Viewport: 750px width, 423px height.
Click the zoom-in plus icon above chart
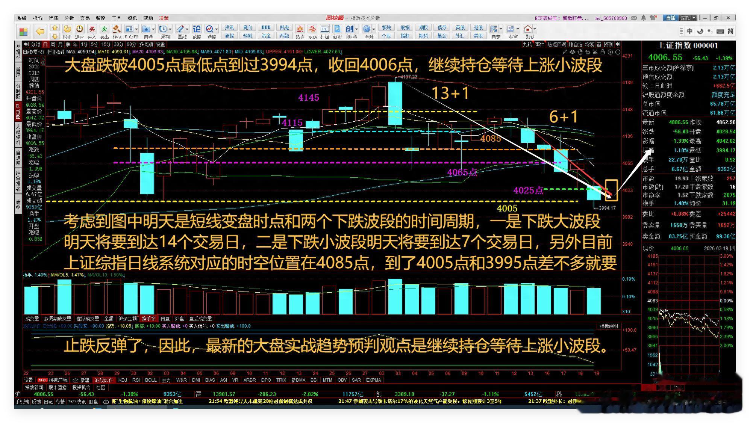tap(610, 52)
